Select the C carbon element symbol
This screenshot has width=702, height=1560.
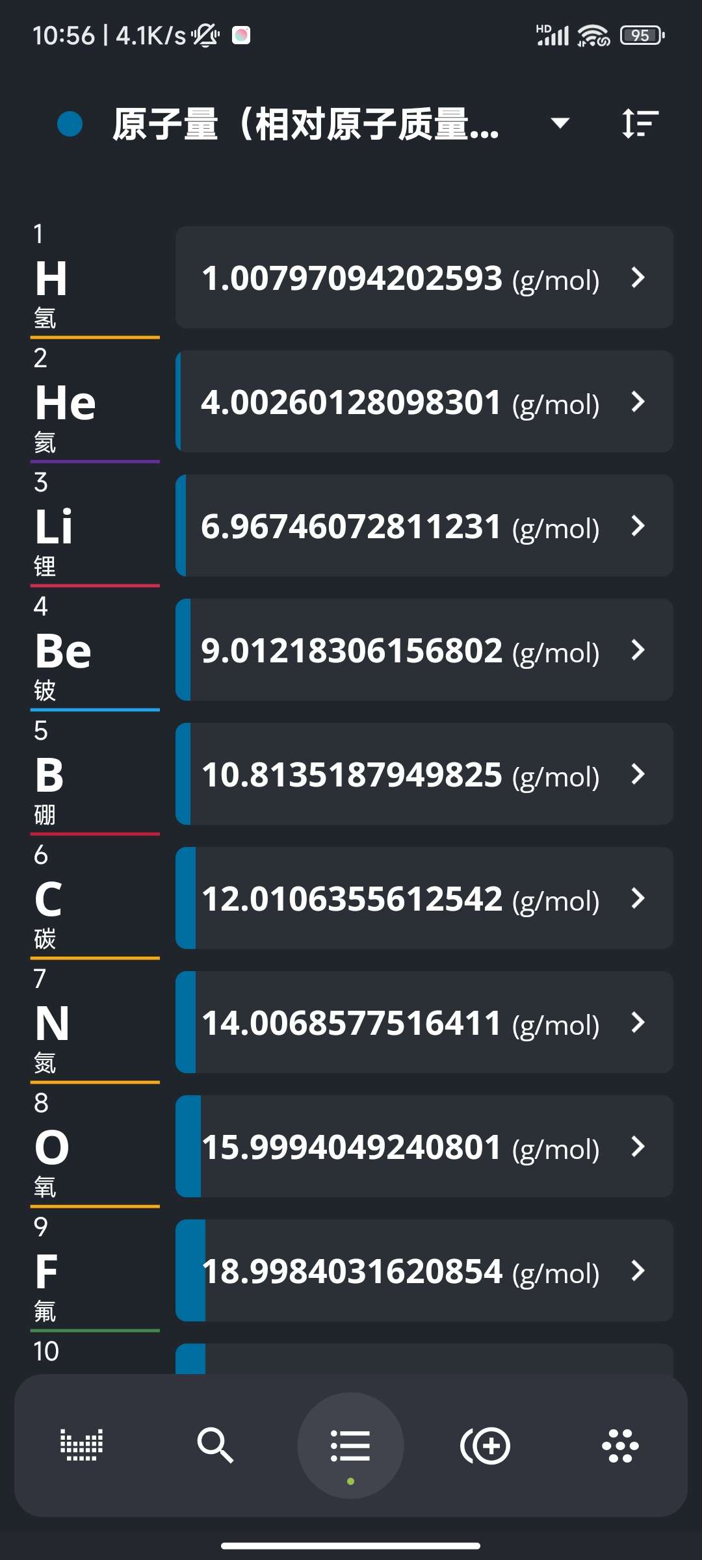[49, 899]
